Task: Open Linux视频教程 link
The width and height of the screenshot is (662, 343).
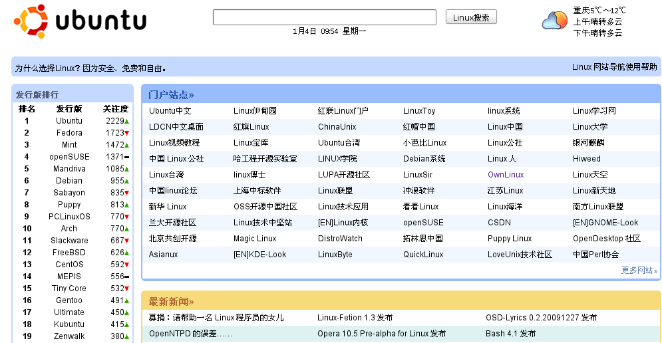Action: point(174,143)
